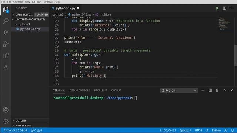This screenshot has width=237, height=133.
Task: Open the Accounts icon in activity bar
Action: 6,110
